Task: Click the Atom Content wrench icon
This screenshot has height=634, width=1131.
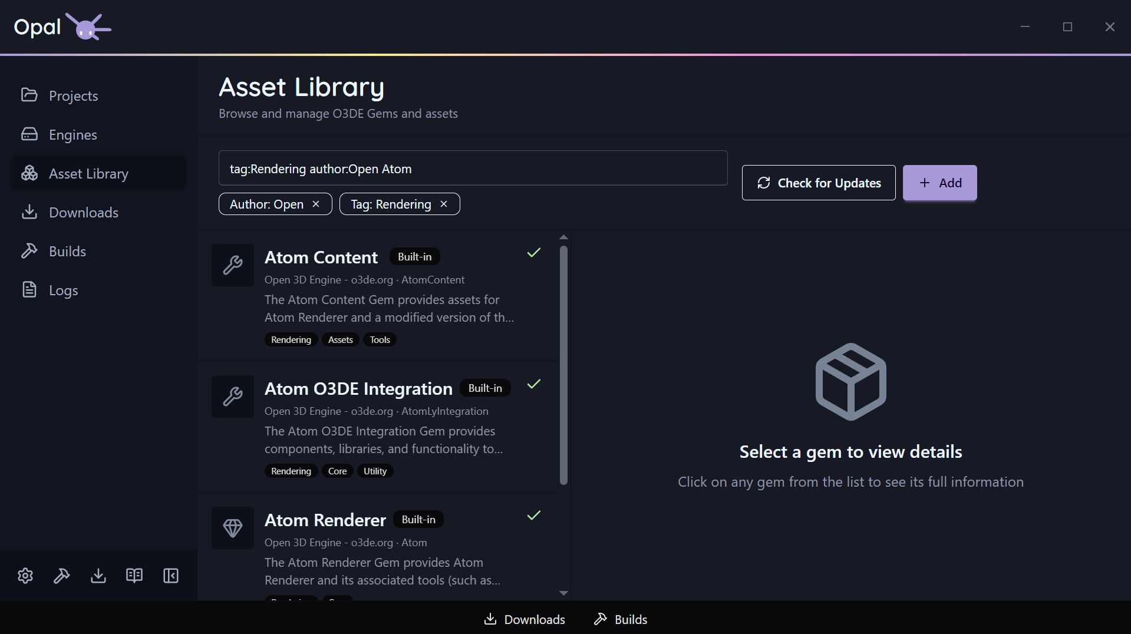Action: (233, 265)
